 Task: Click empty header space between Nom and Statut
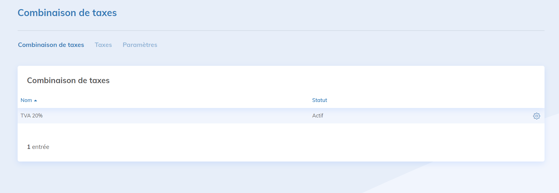173,100
